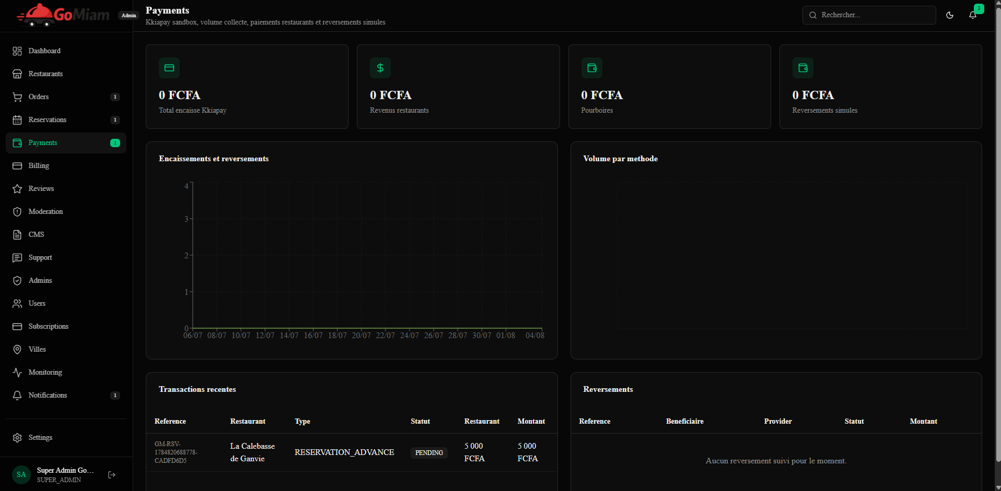This screenshot has width=1001, height=491.
Task: Click the Orders count badge
Action: (115, 97)
